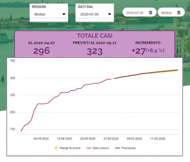Expand the Dati dal date dropdown
This screenshot has width=190, height=162.
click(x=95, y=14)
